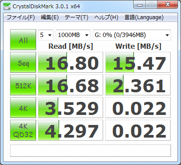
Task: Click the CrystalDiskMark app icon in title bar
Action: coord(7,7)
